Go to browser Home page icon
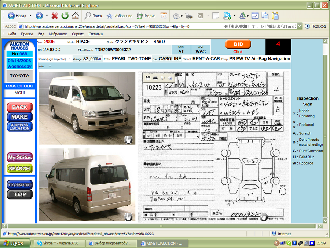 75,16
